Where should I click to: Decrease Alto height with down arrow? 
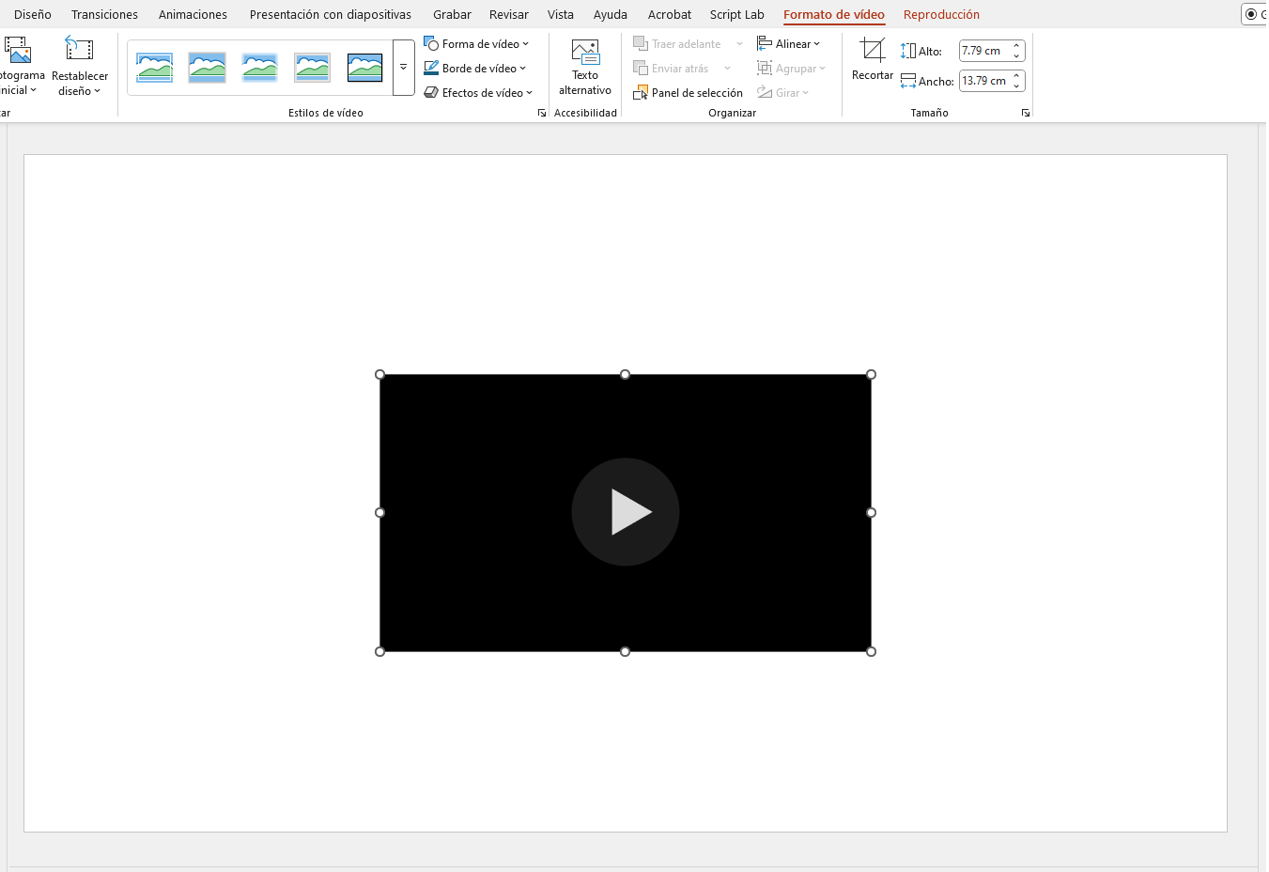tap(1016, 55)
